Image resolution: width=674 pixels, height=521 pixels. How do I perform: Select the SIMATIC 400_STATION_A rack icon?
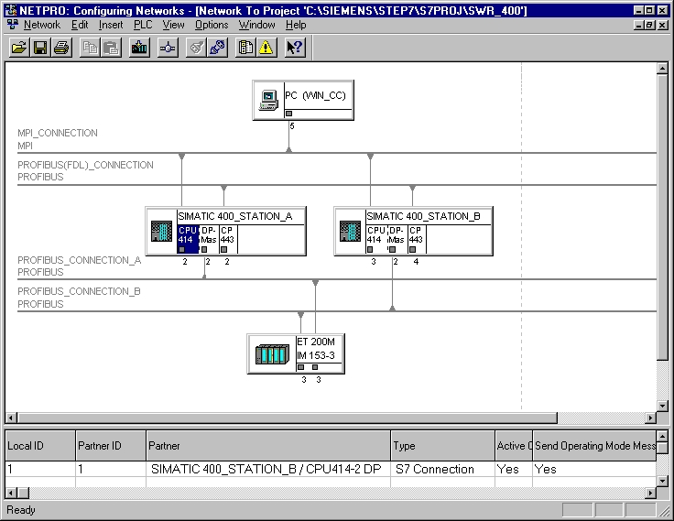tap(161, 232)
